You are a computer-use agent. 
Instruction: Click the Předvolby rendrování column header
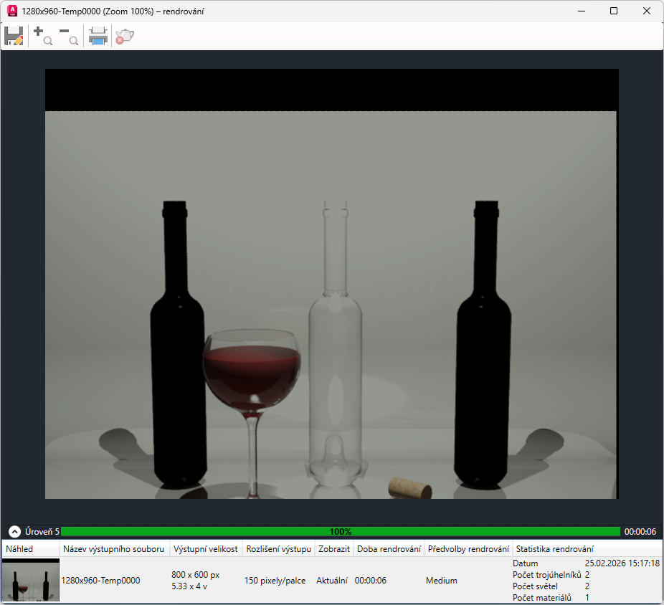[x=468, y=549]
